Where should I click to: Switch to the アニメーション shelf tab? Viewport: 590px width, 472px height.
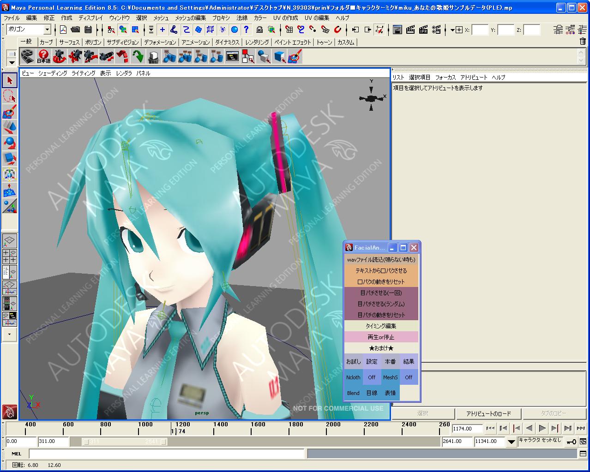coord(195,42)
